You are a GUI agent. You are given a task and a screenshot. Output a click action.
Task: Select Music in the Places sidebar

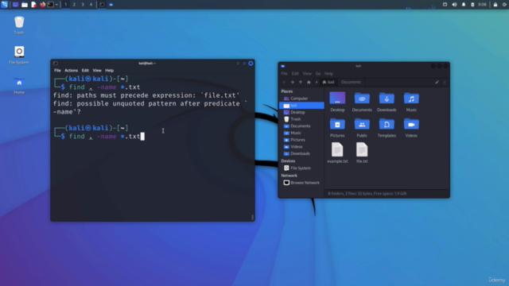coord(301,133)
